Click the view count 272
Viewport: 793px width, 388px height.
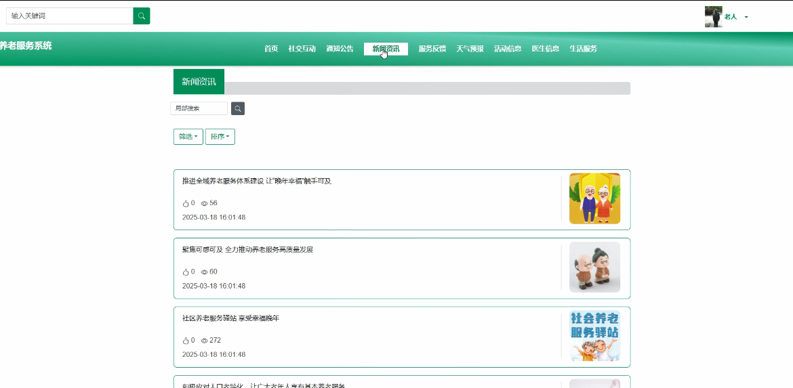216,341
